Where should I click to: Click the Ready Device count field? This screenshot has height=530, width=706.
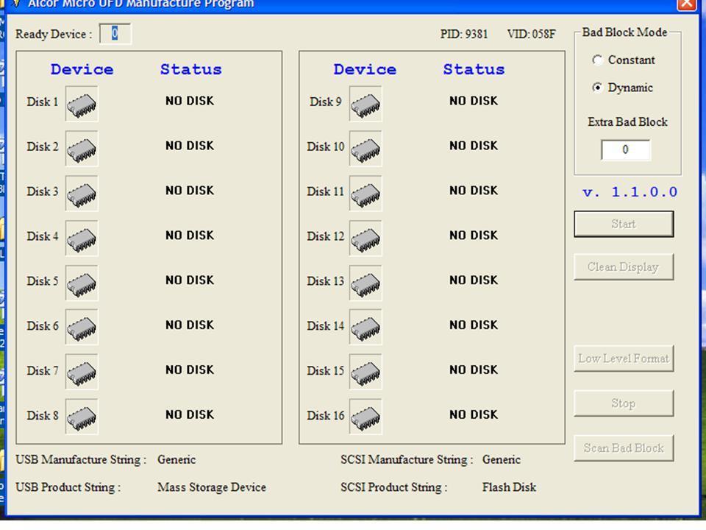click(x=115, y=34)
